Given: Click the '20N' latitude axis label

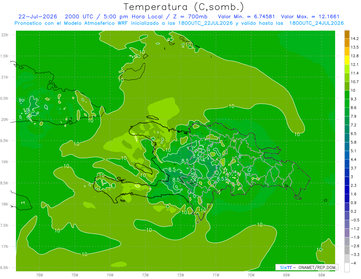Looking at the screenshot, I should [4, 119].
